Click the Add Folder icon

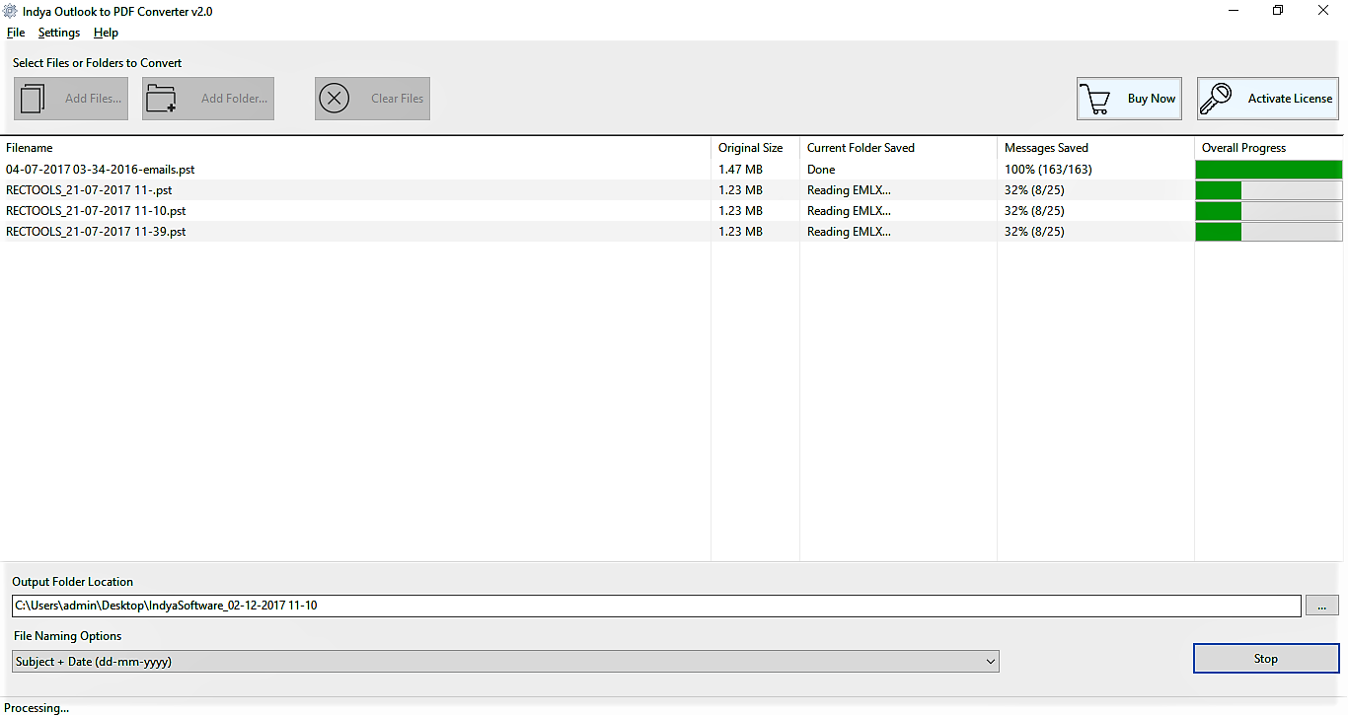click(160, 99)
